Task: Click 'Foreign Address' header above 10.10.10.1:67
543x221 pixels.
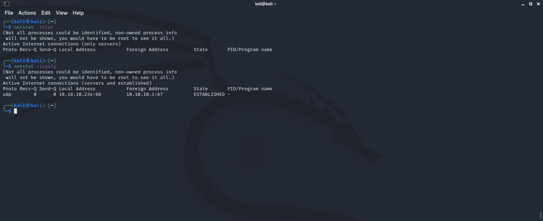Action: [147, 89]
